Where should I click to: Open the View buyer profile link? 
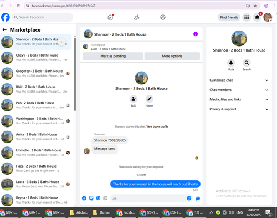(x=157, y=126)
